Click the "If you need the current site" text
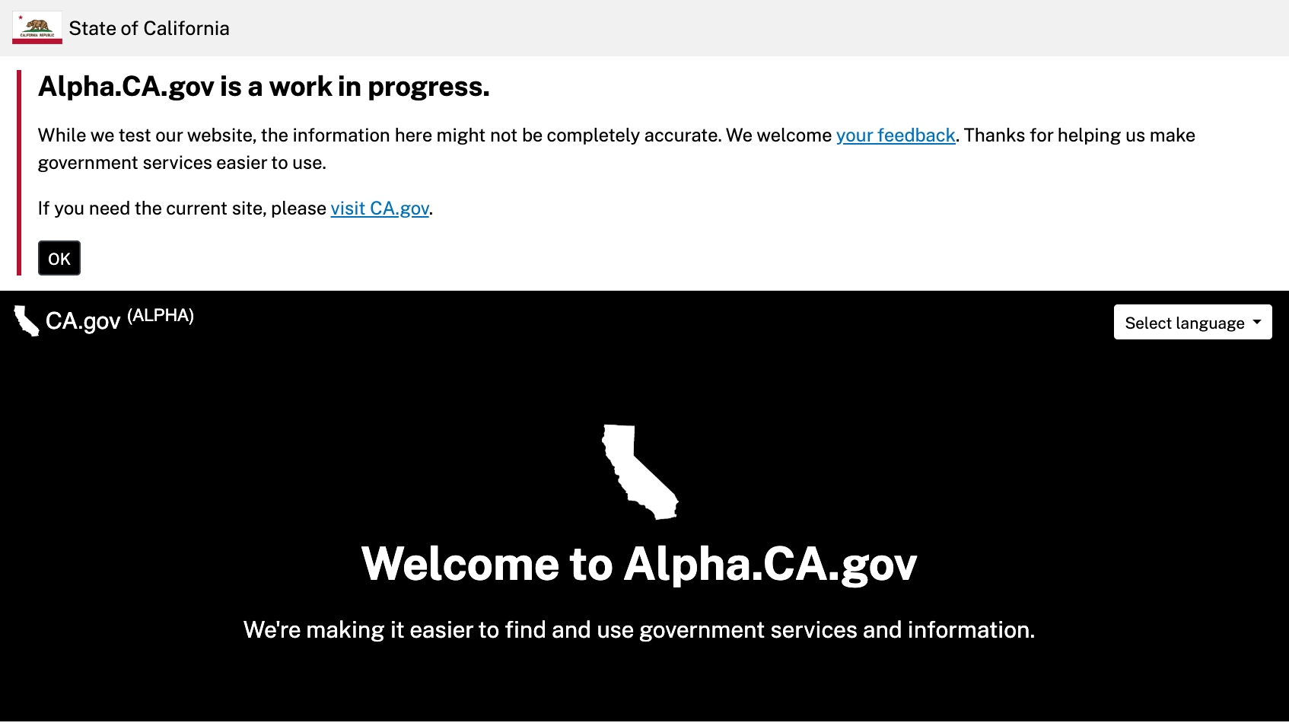Screen dimensions: 1289x726 coord(182,209)
